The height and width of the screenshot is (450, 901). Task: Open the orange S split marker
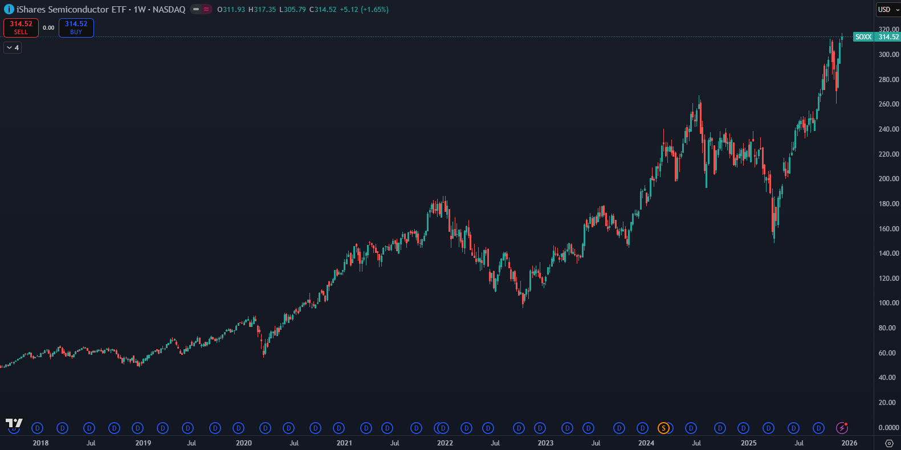click(x=663, y=428)
